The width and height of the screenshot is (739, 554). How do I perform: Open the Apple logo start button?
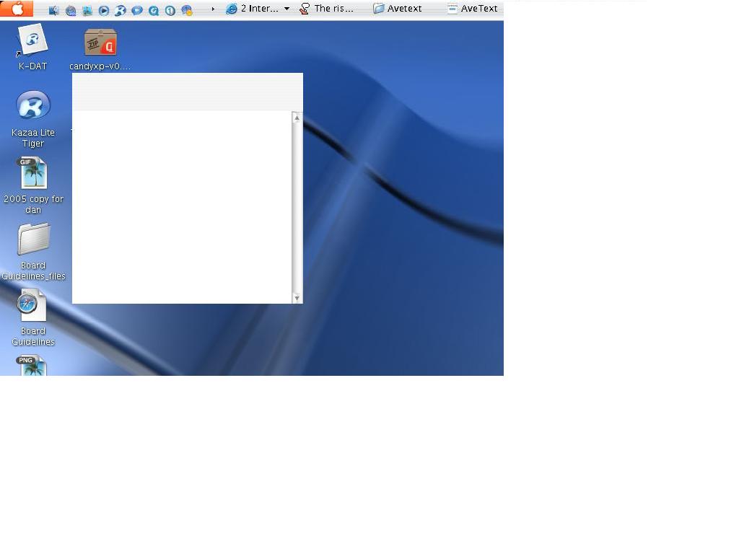point(17,8)
